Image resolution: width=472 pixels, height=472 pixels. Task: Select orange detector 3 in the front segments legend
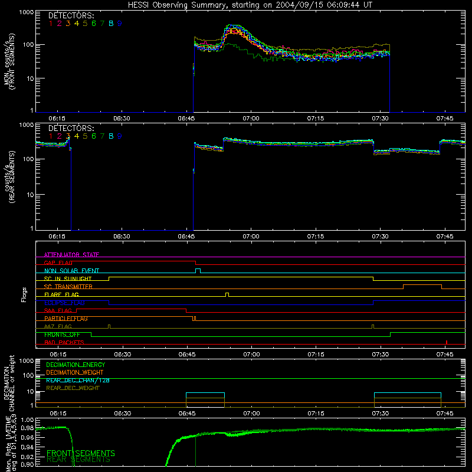[68, 24]
